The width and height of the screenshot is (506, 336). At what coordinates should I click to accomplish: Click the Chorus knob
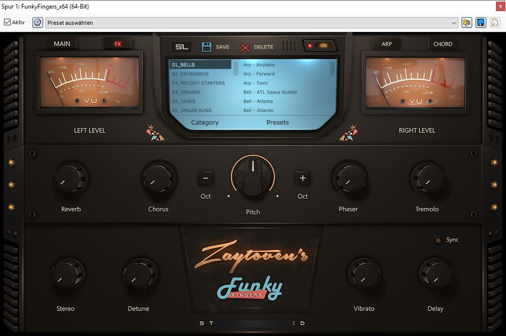tap(159, 178)
